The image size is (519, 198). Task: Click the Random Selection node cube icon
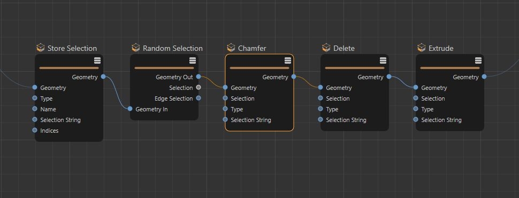[136, 48]
